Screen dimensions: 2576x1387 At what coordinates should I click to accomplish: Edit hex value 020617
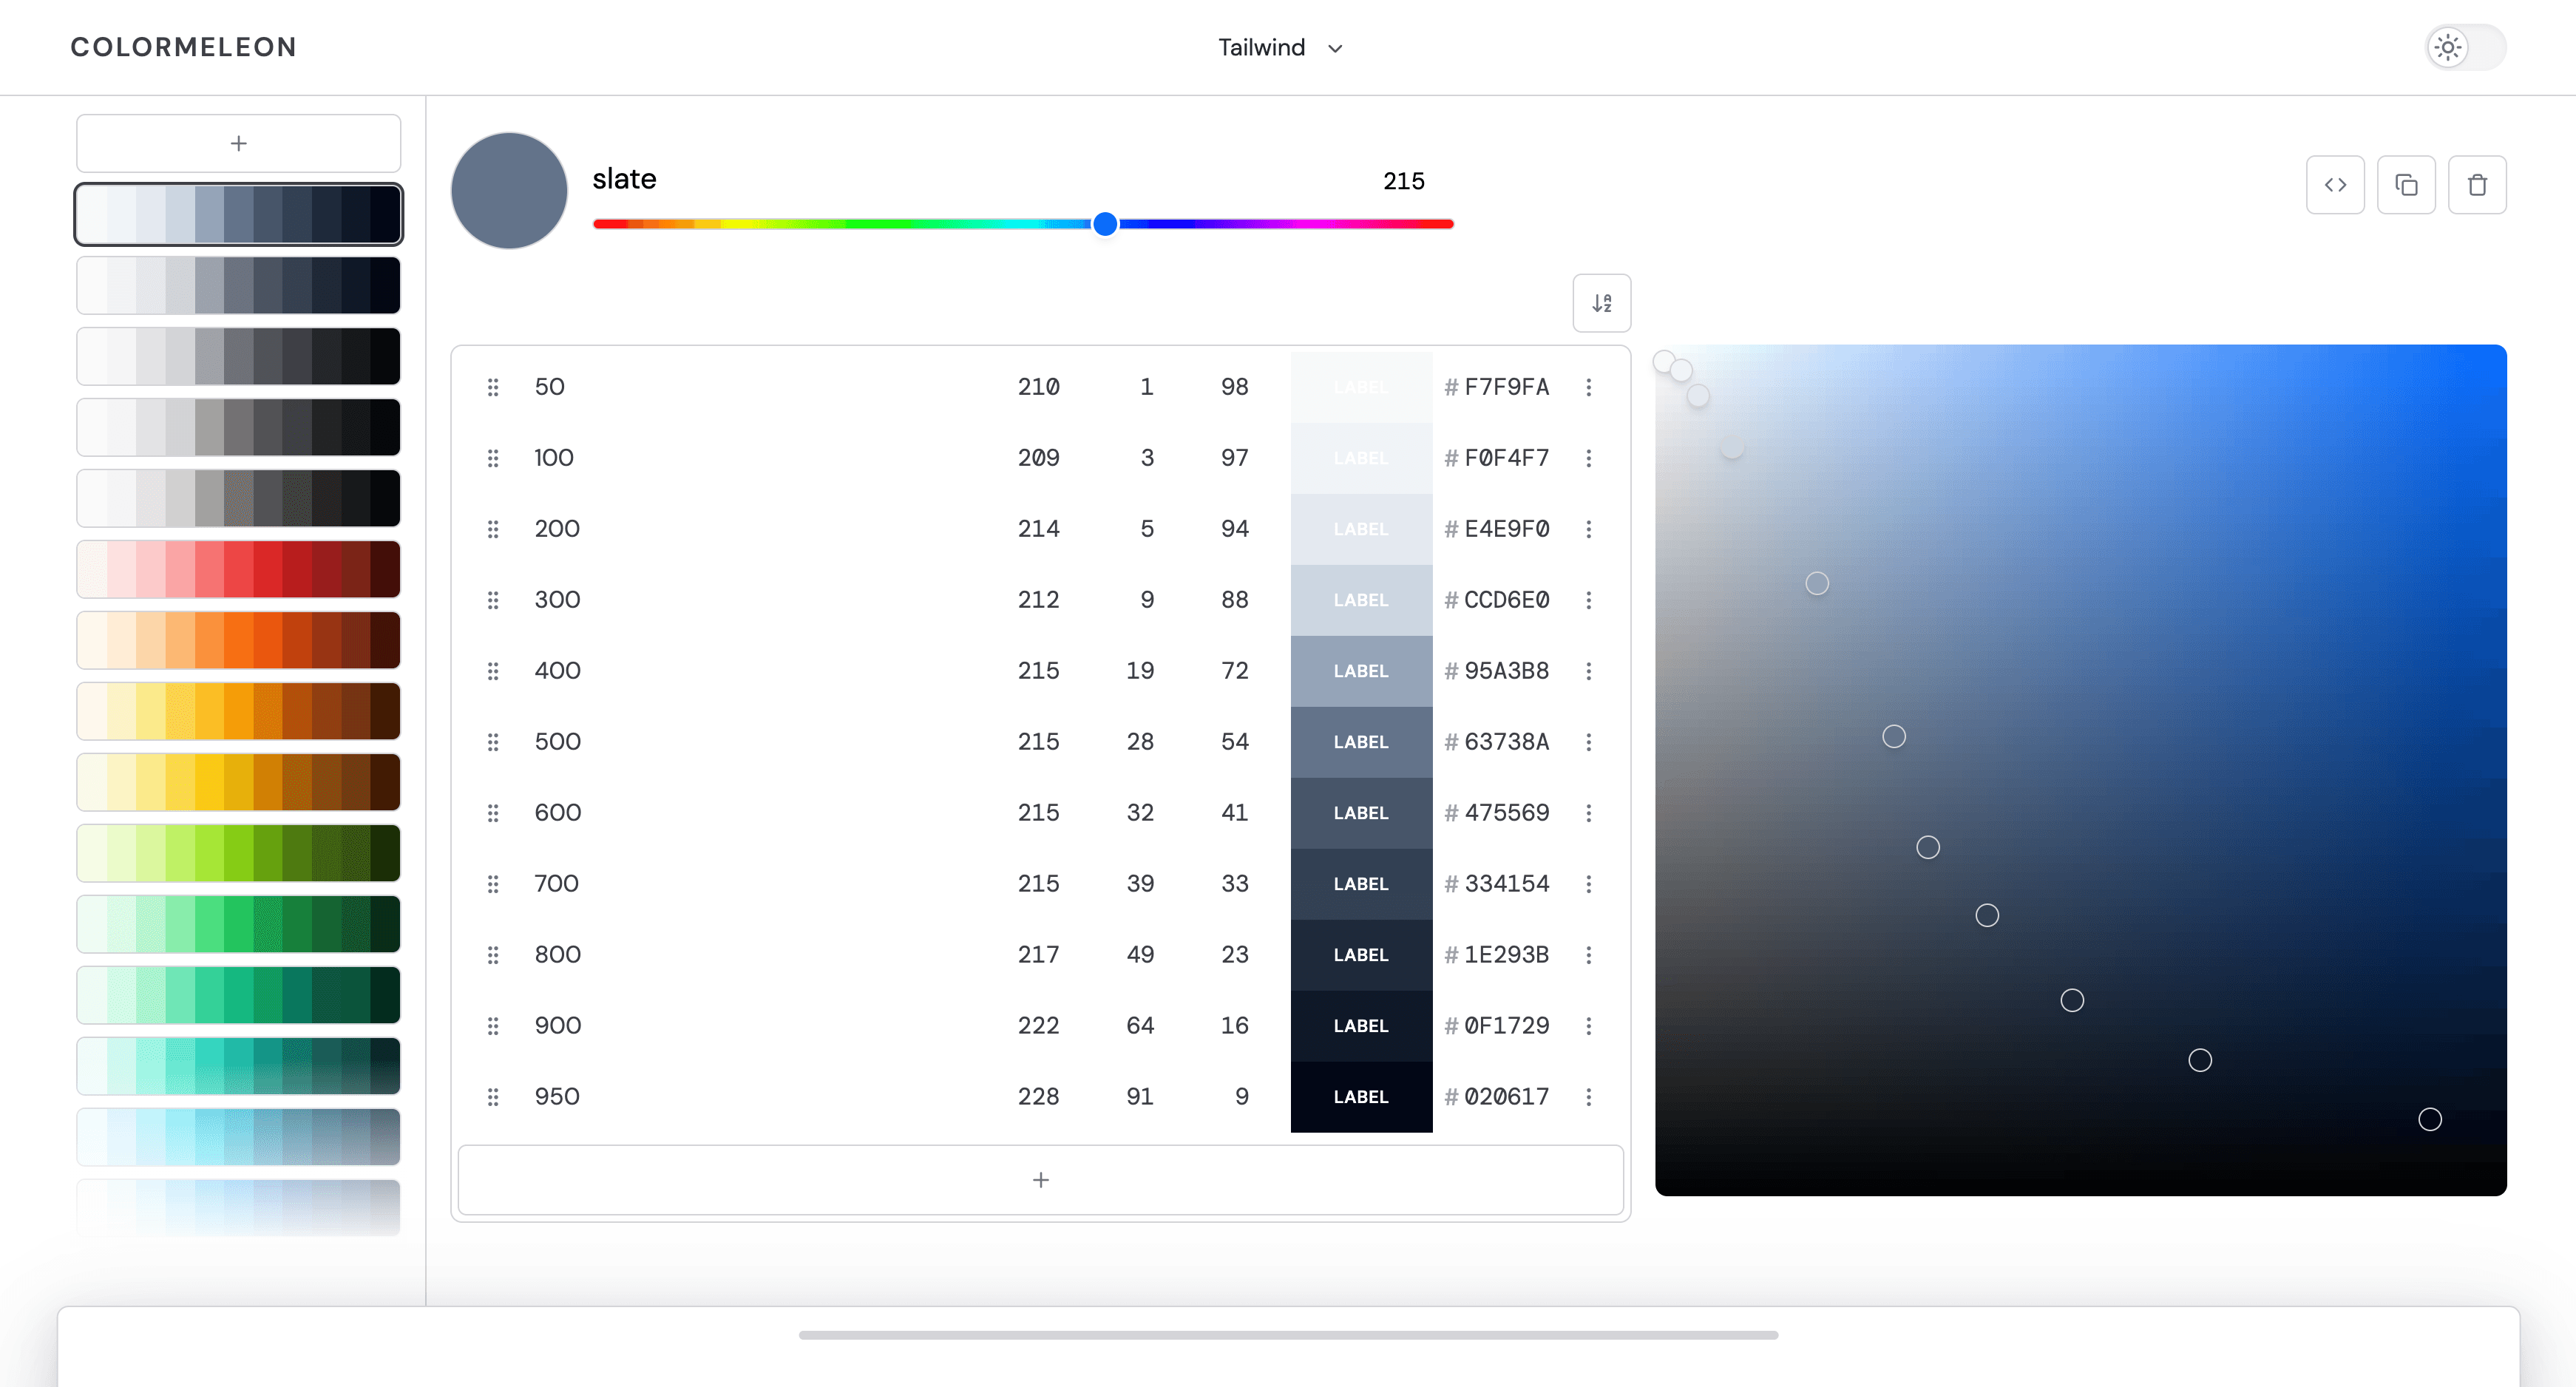coord(1506,1097)
